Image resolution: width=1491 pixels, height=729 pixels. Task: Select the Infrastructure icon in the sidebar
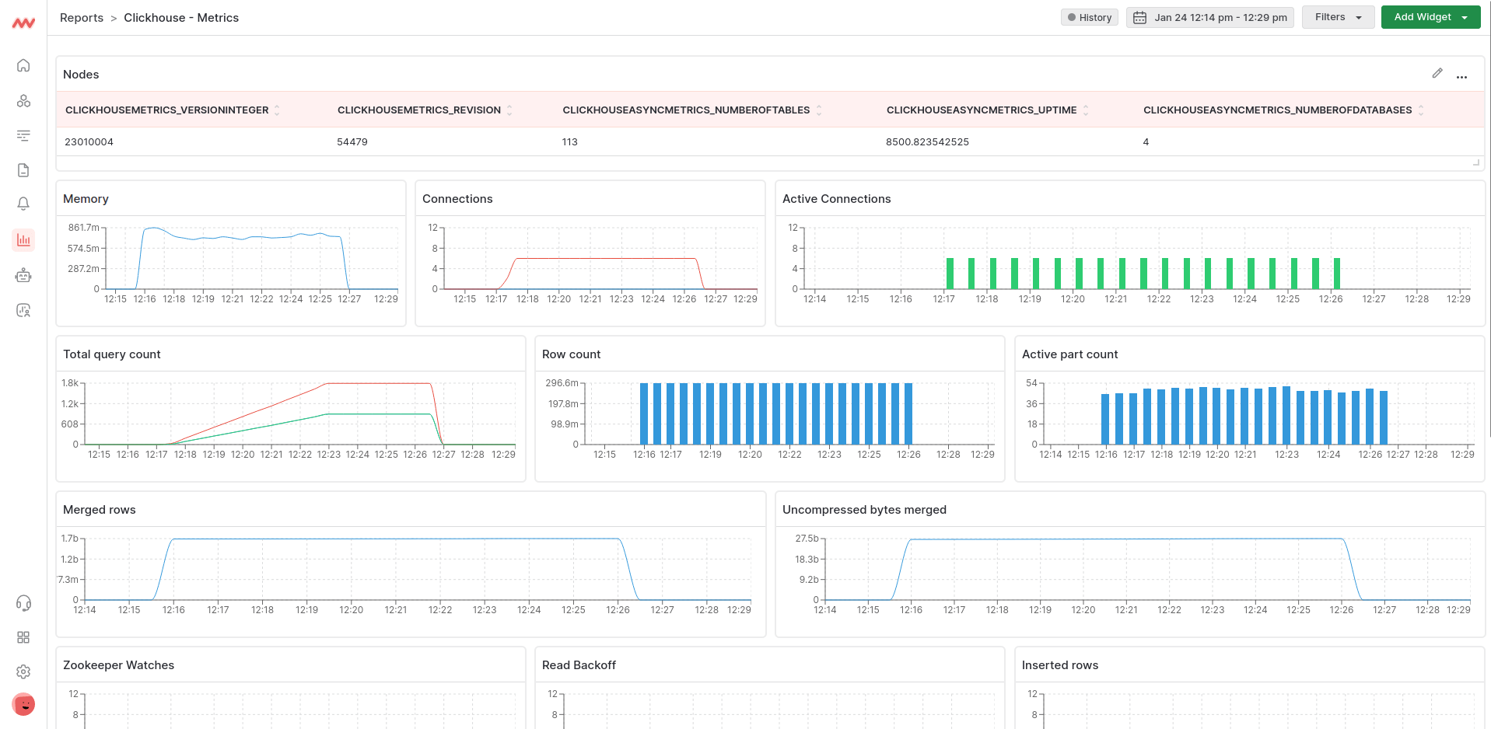tap(23, 101)
